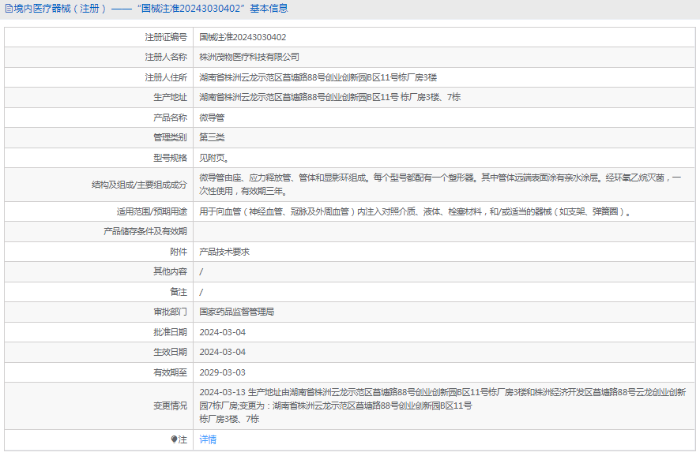700x456 pixels.
Task: Click the 产品储存条件及有效期 label
Action: point(145,231)
